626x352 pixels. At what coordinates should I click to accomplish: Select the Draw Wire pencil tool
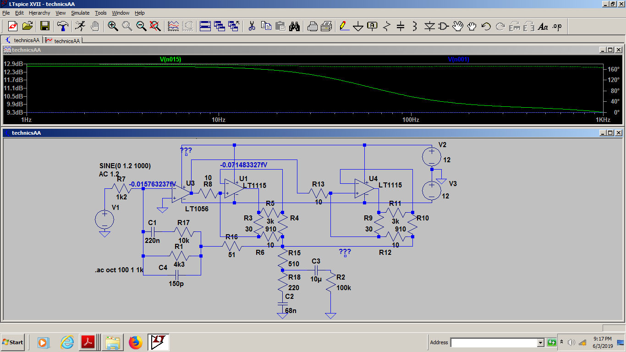tap(344, 26)
